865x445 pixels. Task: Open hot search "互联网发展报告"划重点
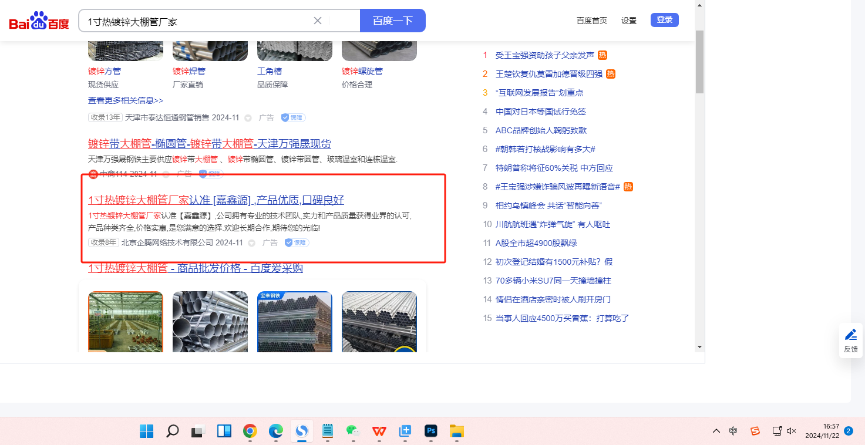pyautogui.click(x=540, y=93)
